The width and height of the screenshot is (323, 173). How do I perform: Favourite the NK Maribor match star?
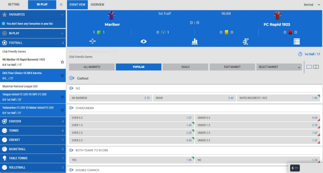point(62,62)
